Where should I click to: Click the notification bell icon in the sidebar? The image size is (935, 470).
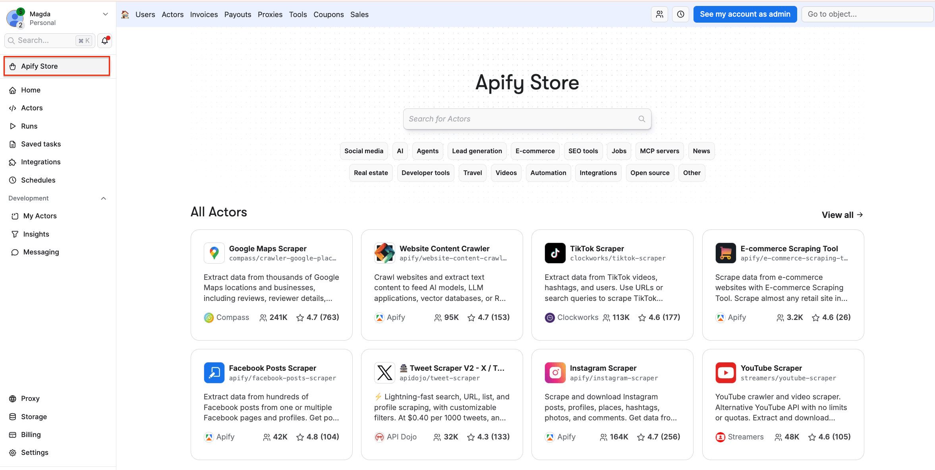tap(104, 40)
